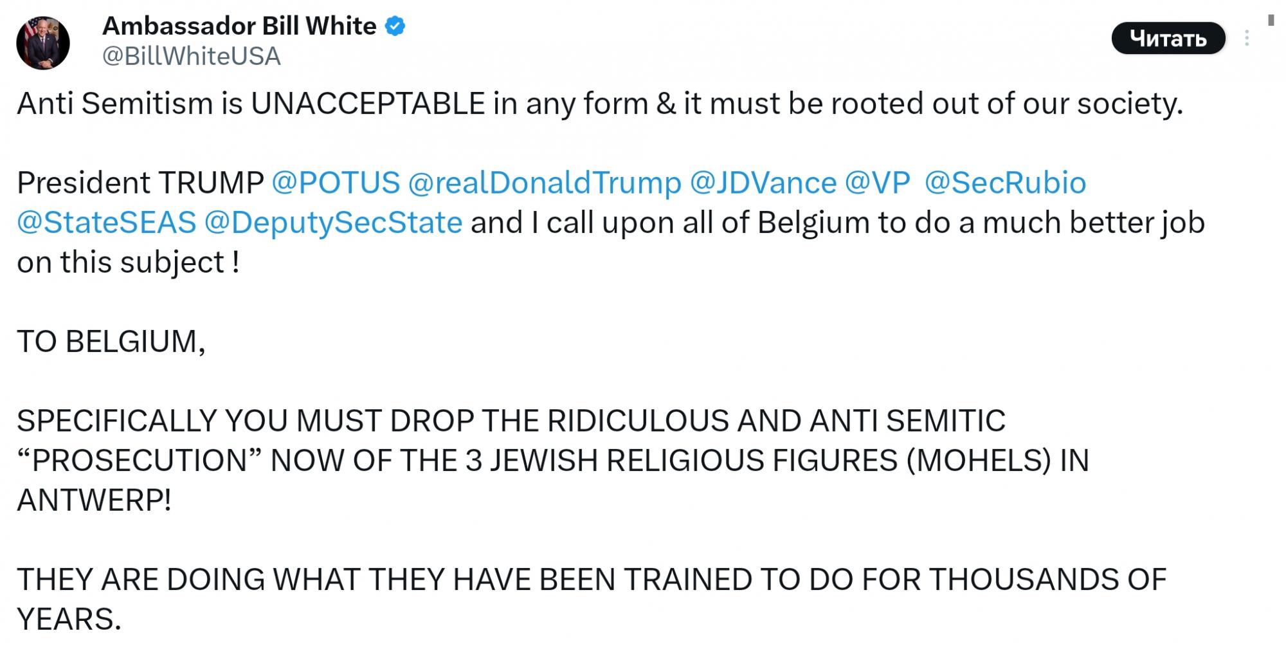The height and width of the screenshot is (653, 1286).
Task: Click the @VP mention
Action: point(877,183)
